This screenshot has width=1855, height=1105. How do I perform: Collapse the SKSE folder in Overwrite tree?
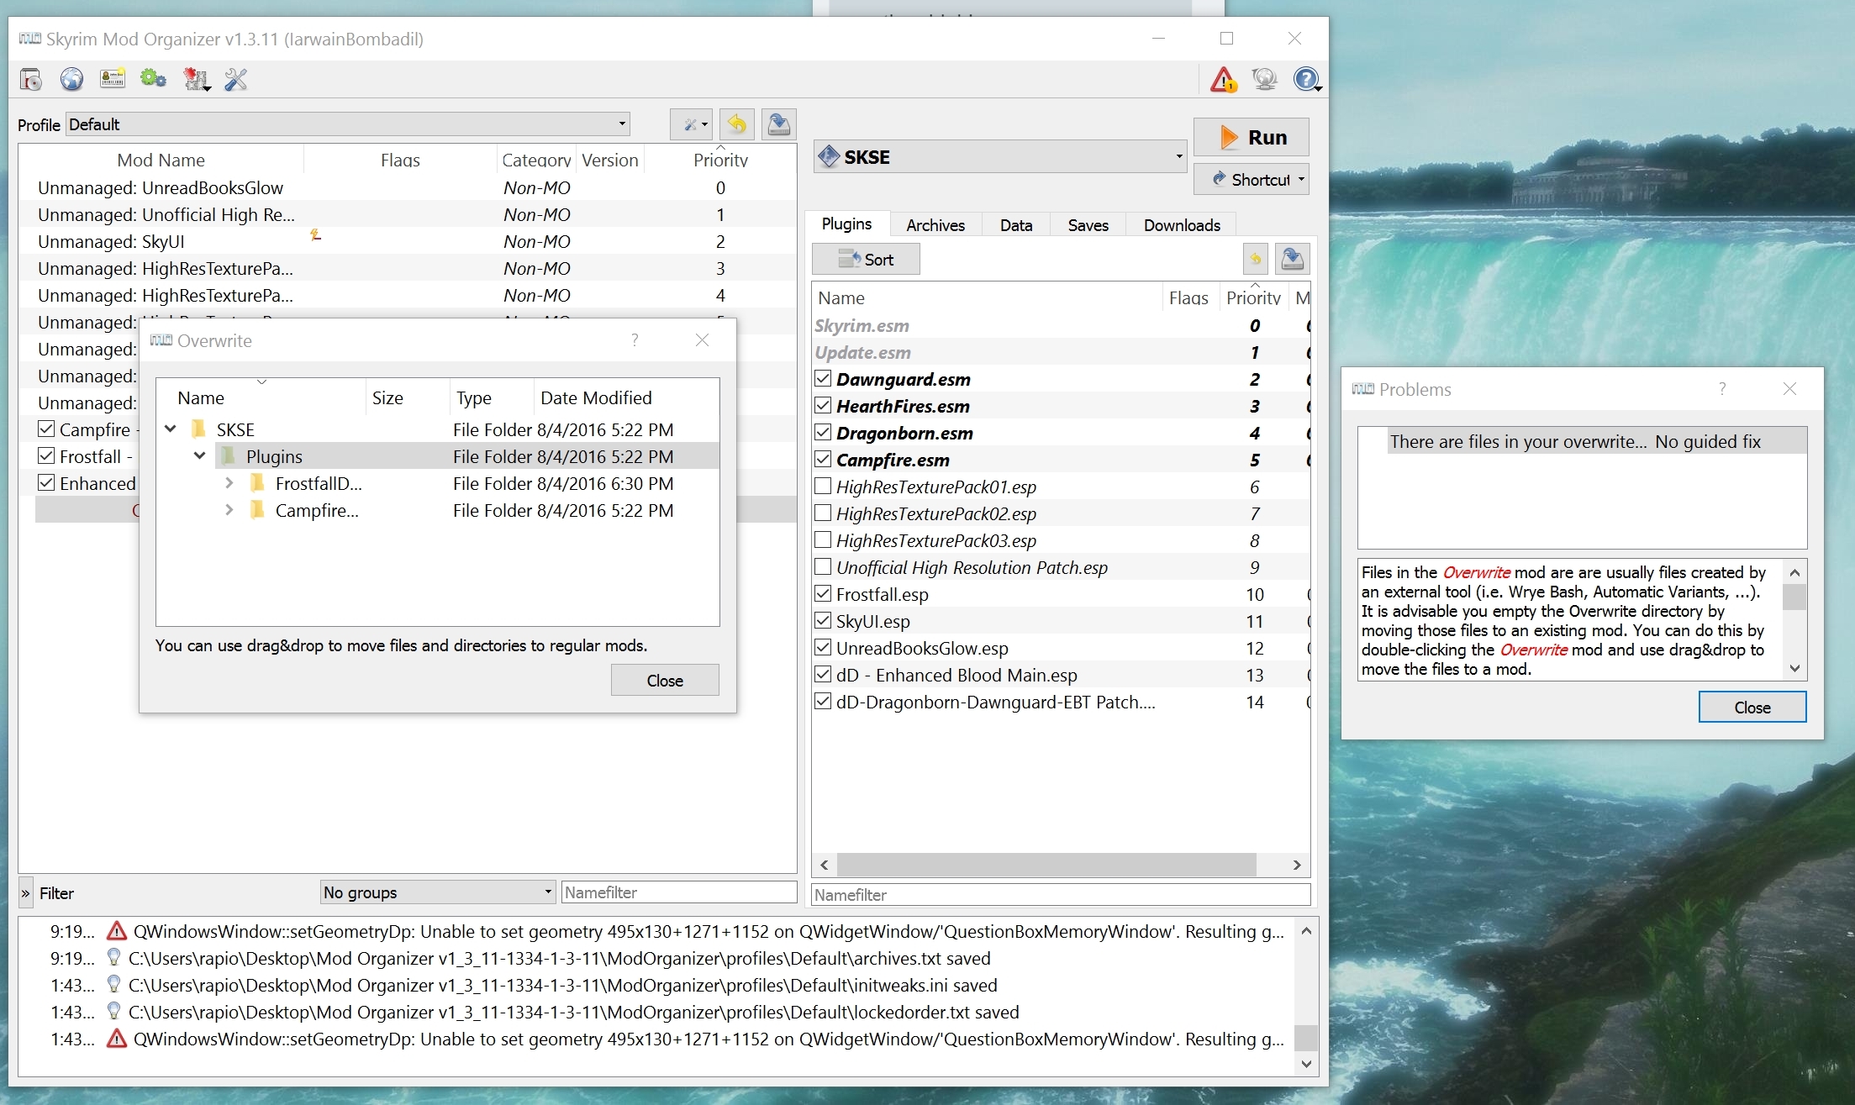(171, 429)
